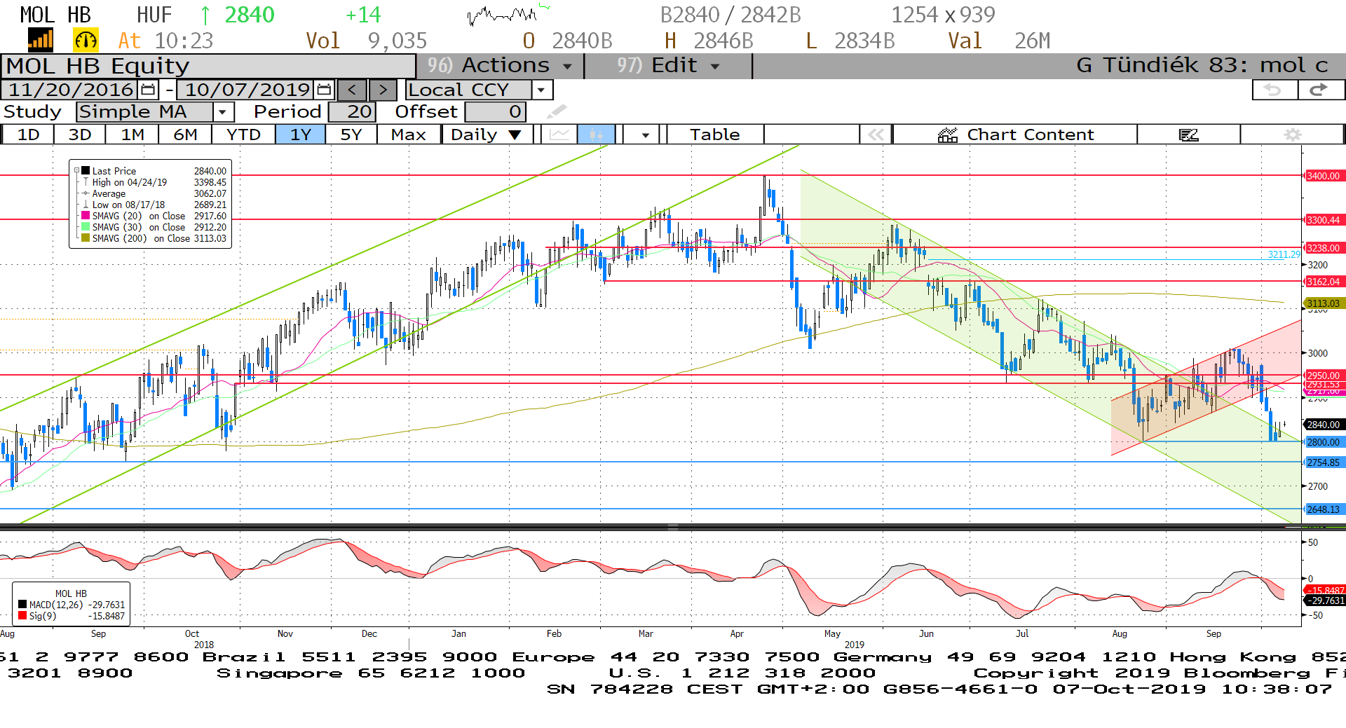Select the 3D range tab
Image resolution: width=1346 pixels, height=728 pixels.
80,134
